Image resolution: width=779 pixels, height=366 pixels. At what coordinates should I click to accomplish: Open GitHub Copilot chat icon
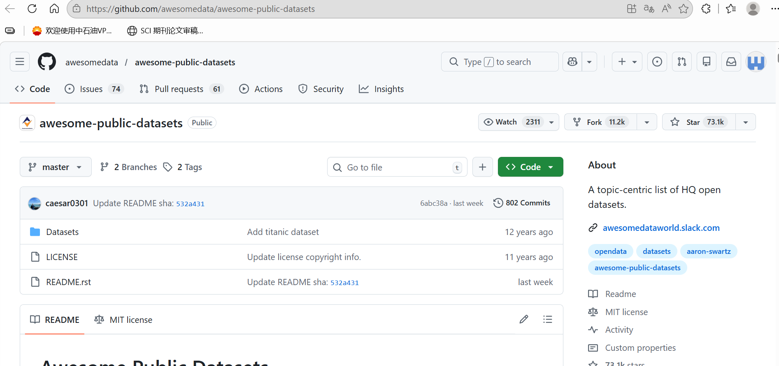pyautogui.click(x=572, y=62)
